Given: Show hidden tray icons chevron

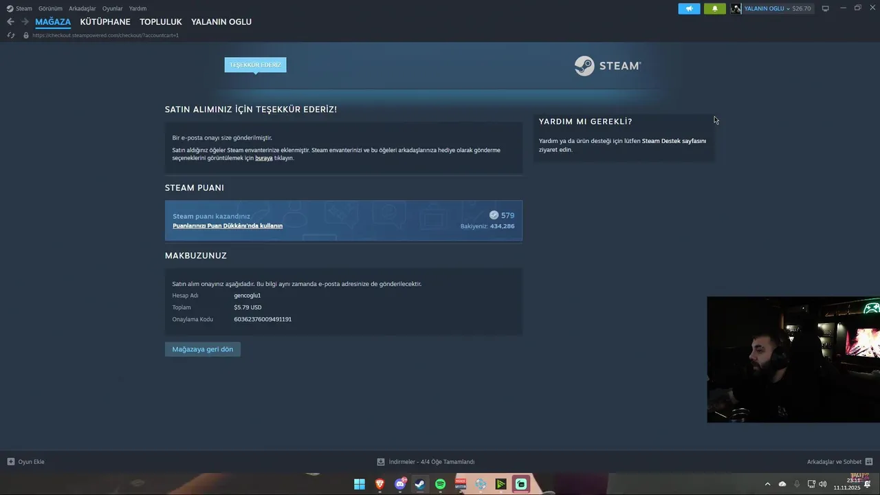Looking at the screenshot, I should 767,484.
